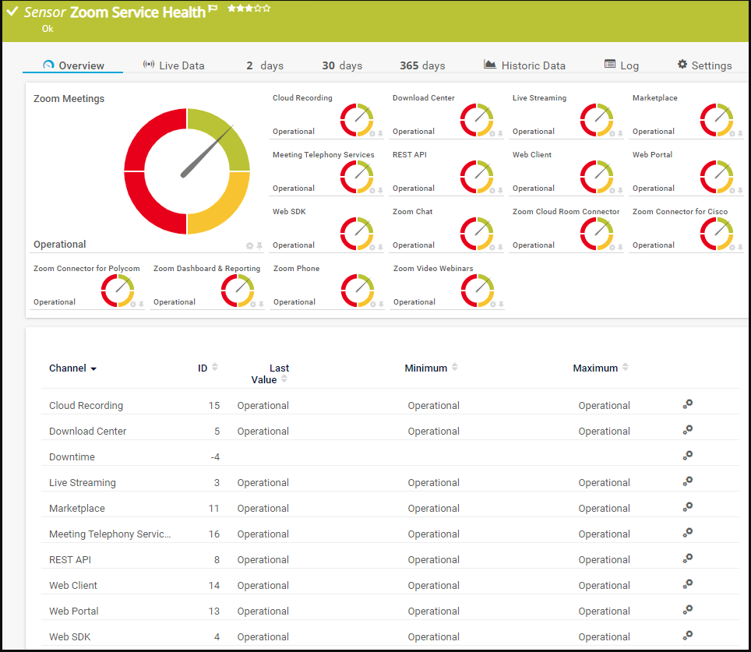
Task: Click the Web Client mini gauge
Action: [x=597, y=177]
